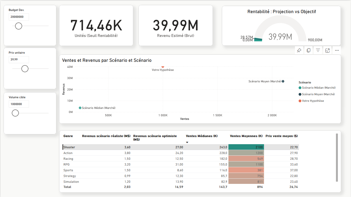The width and height of the screenshot is (351, 197).
Task: Pin the scatter chart to a dashboard
Action: point(299,50)
